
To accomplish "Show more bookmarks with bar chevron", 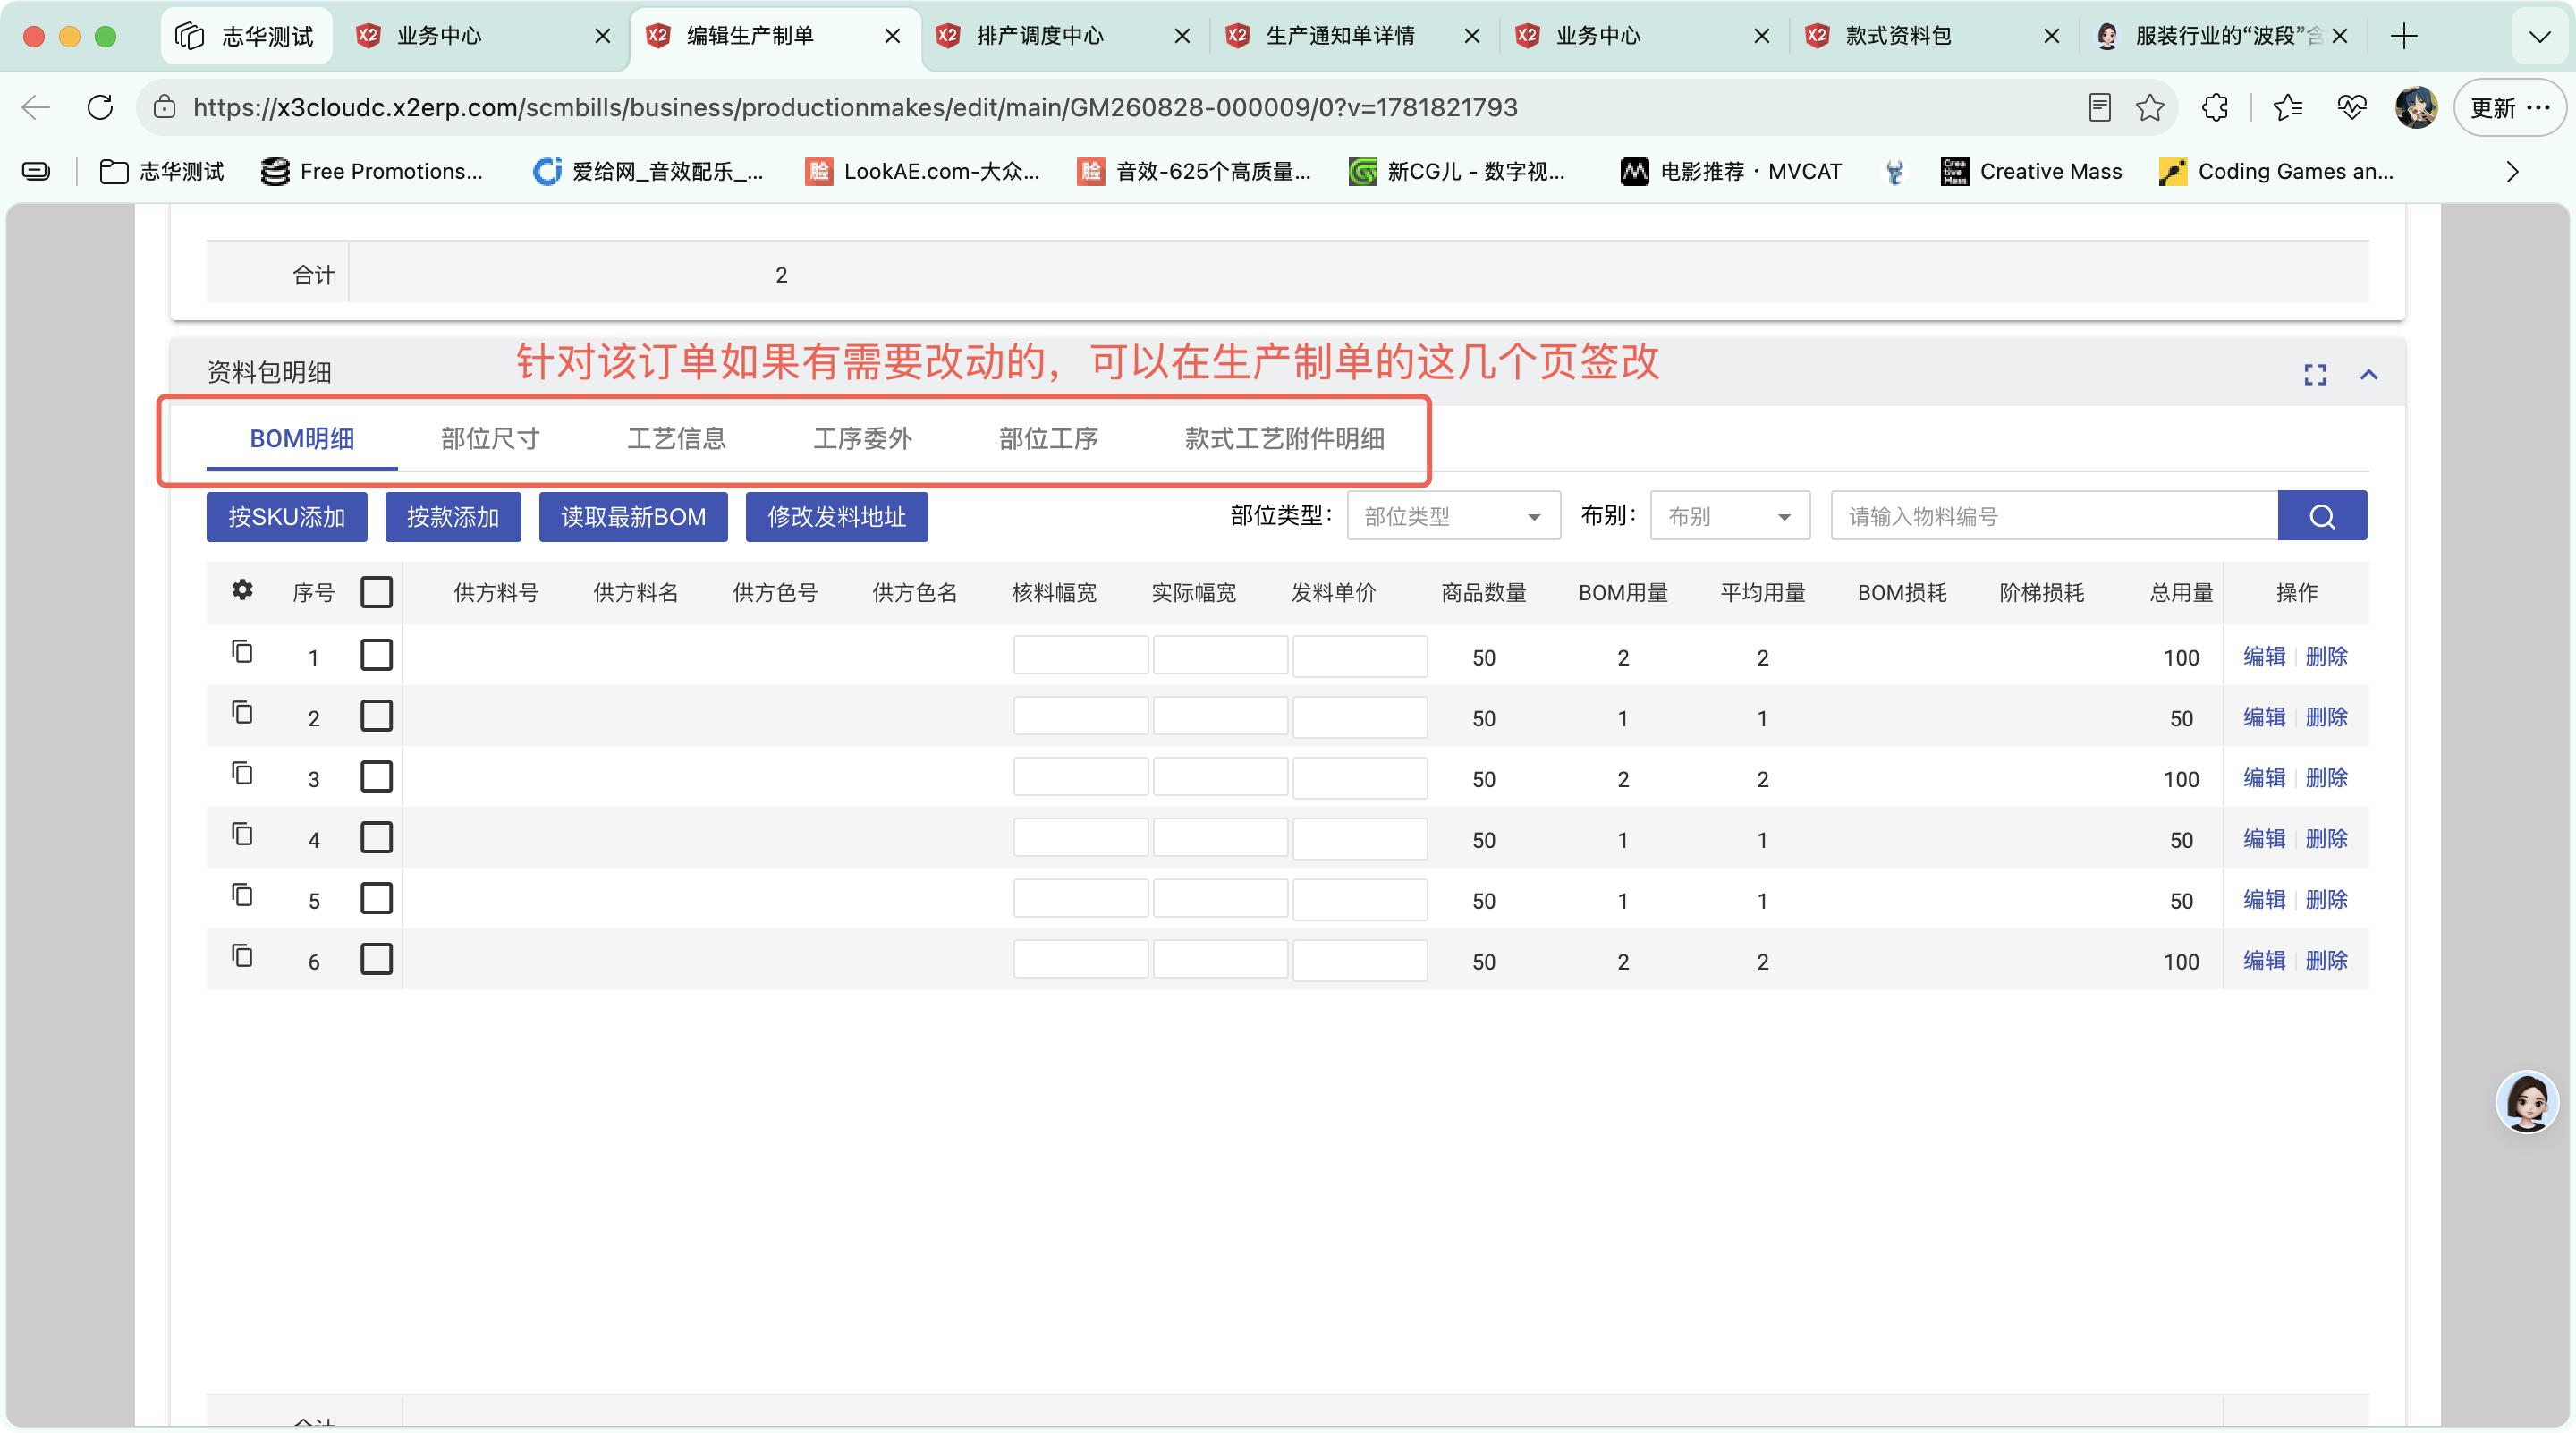I will [2512, 172].
